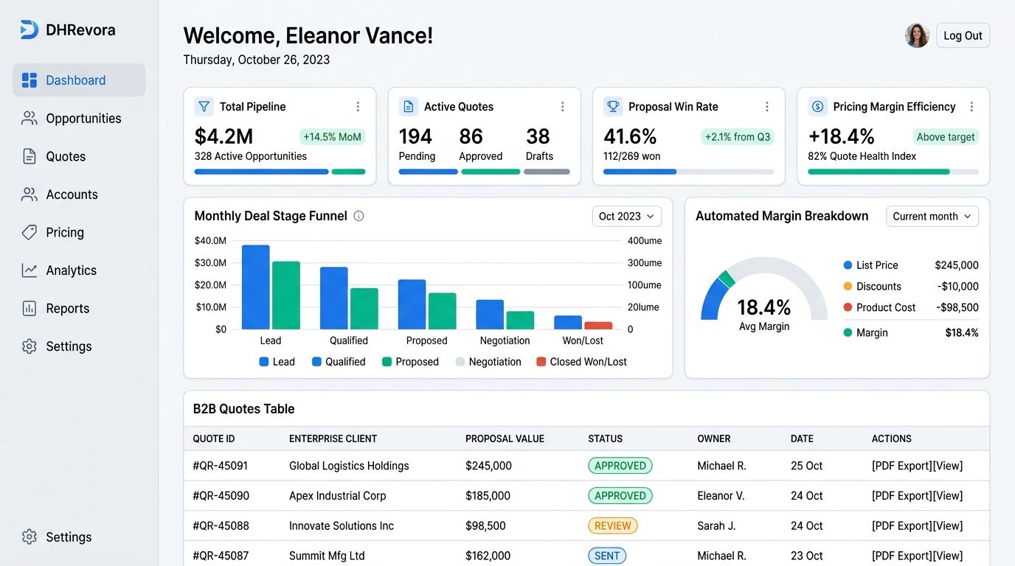Open Active Quotes card options menu
1015x566 pixels.
[562, 107]
